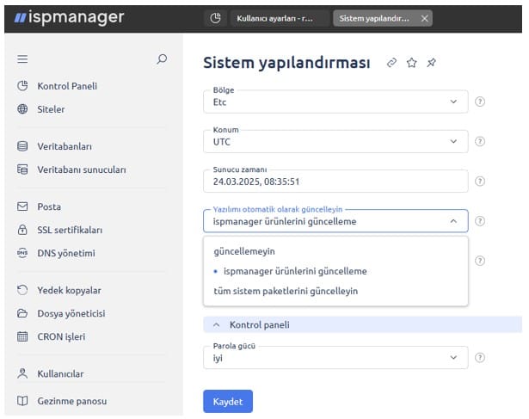Open the Bölge dropdown
This screenshot has width=529, height=419.
coord(335,102)
